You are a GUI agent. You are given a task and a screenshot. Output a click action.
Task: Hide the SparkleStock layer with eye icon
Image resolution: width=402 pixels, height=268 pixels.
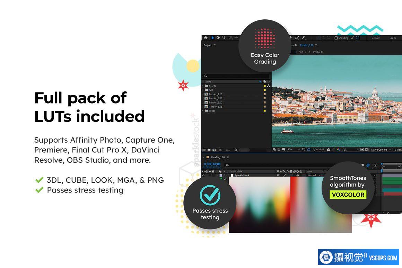pyautogui.click(x=203, y=175)
